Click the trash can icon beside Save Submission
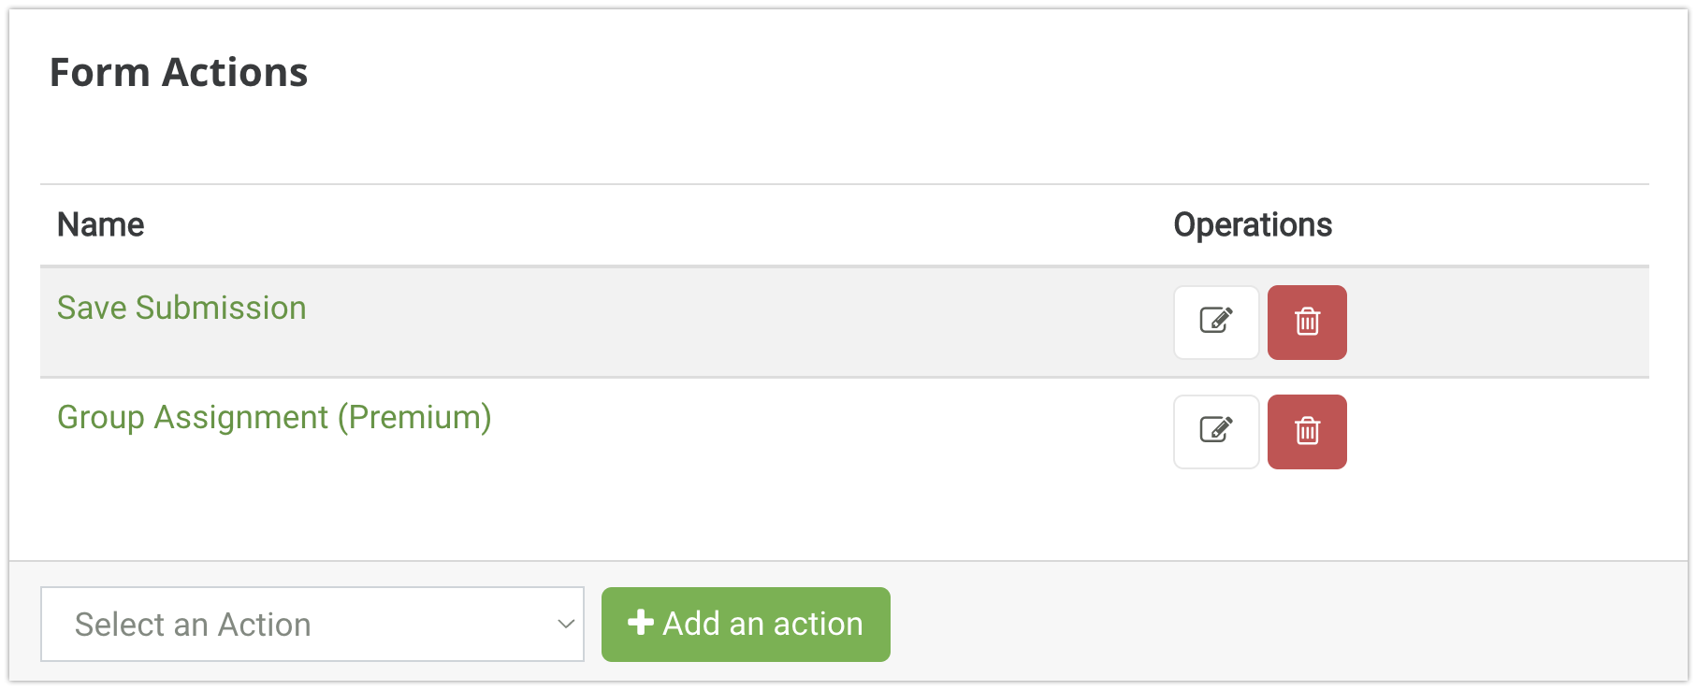The image size is (1697, 690). (1307, 322)
